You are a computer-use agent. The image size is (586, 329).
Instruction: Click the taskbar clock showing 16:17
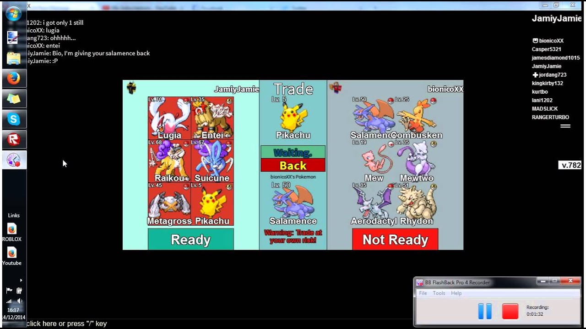[14, 310]
